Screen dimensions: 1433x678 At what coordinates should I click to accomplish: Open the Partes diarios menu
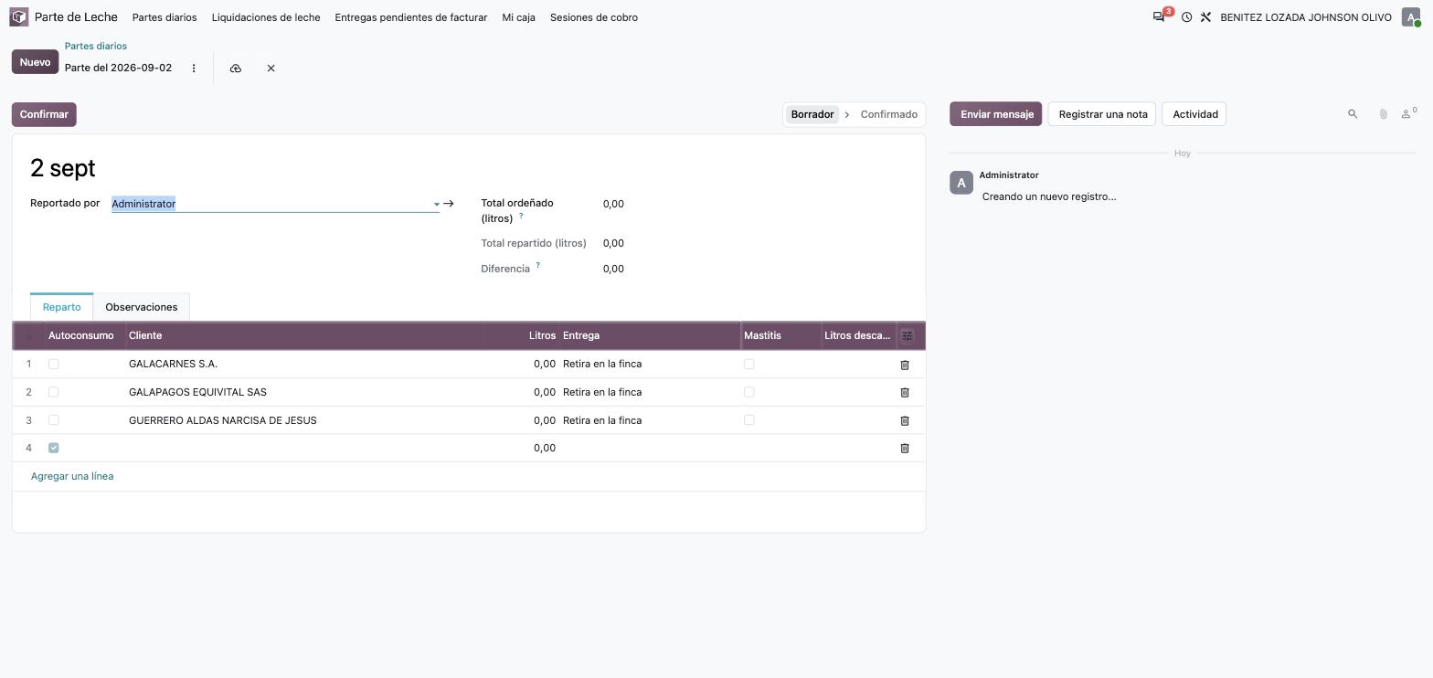pos(165,17)
